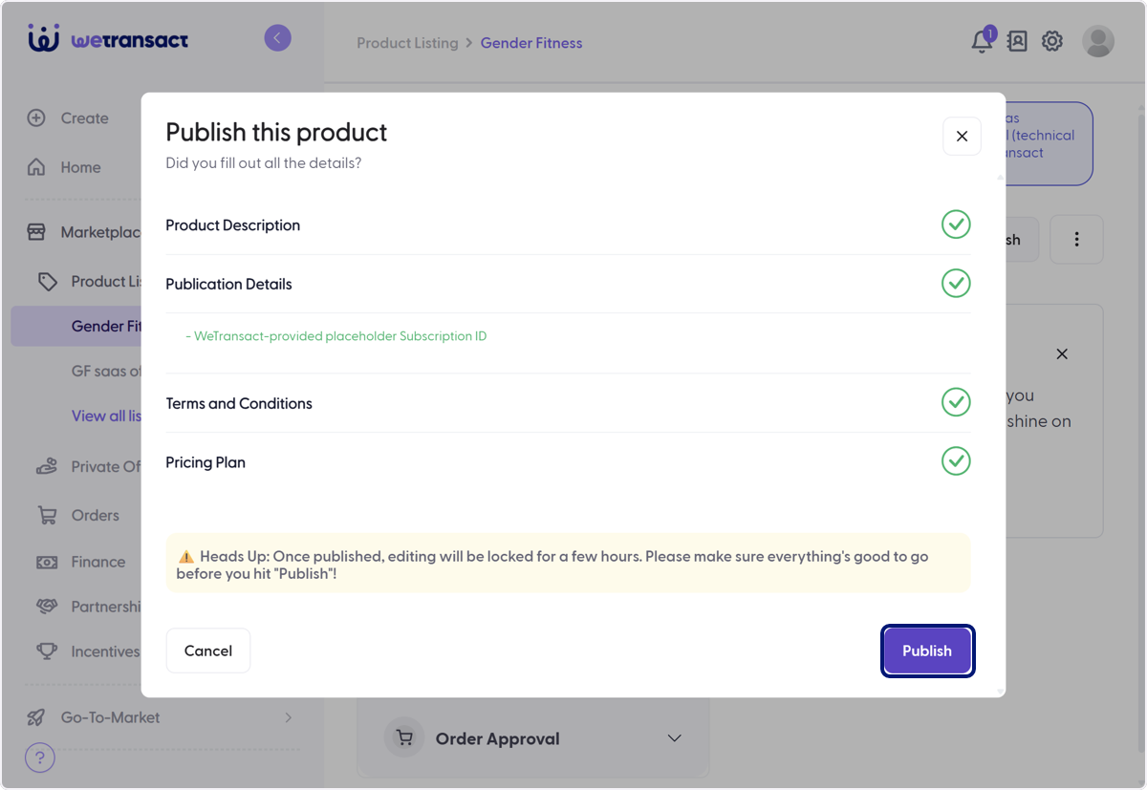Select the GF saas listing in sidebar
This screenshot has height=790, width=1147.
106,371
